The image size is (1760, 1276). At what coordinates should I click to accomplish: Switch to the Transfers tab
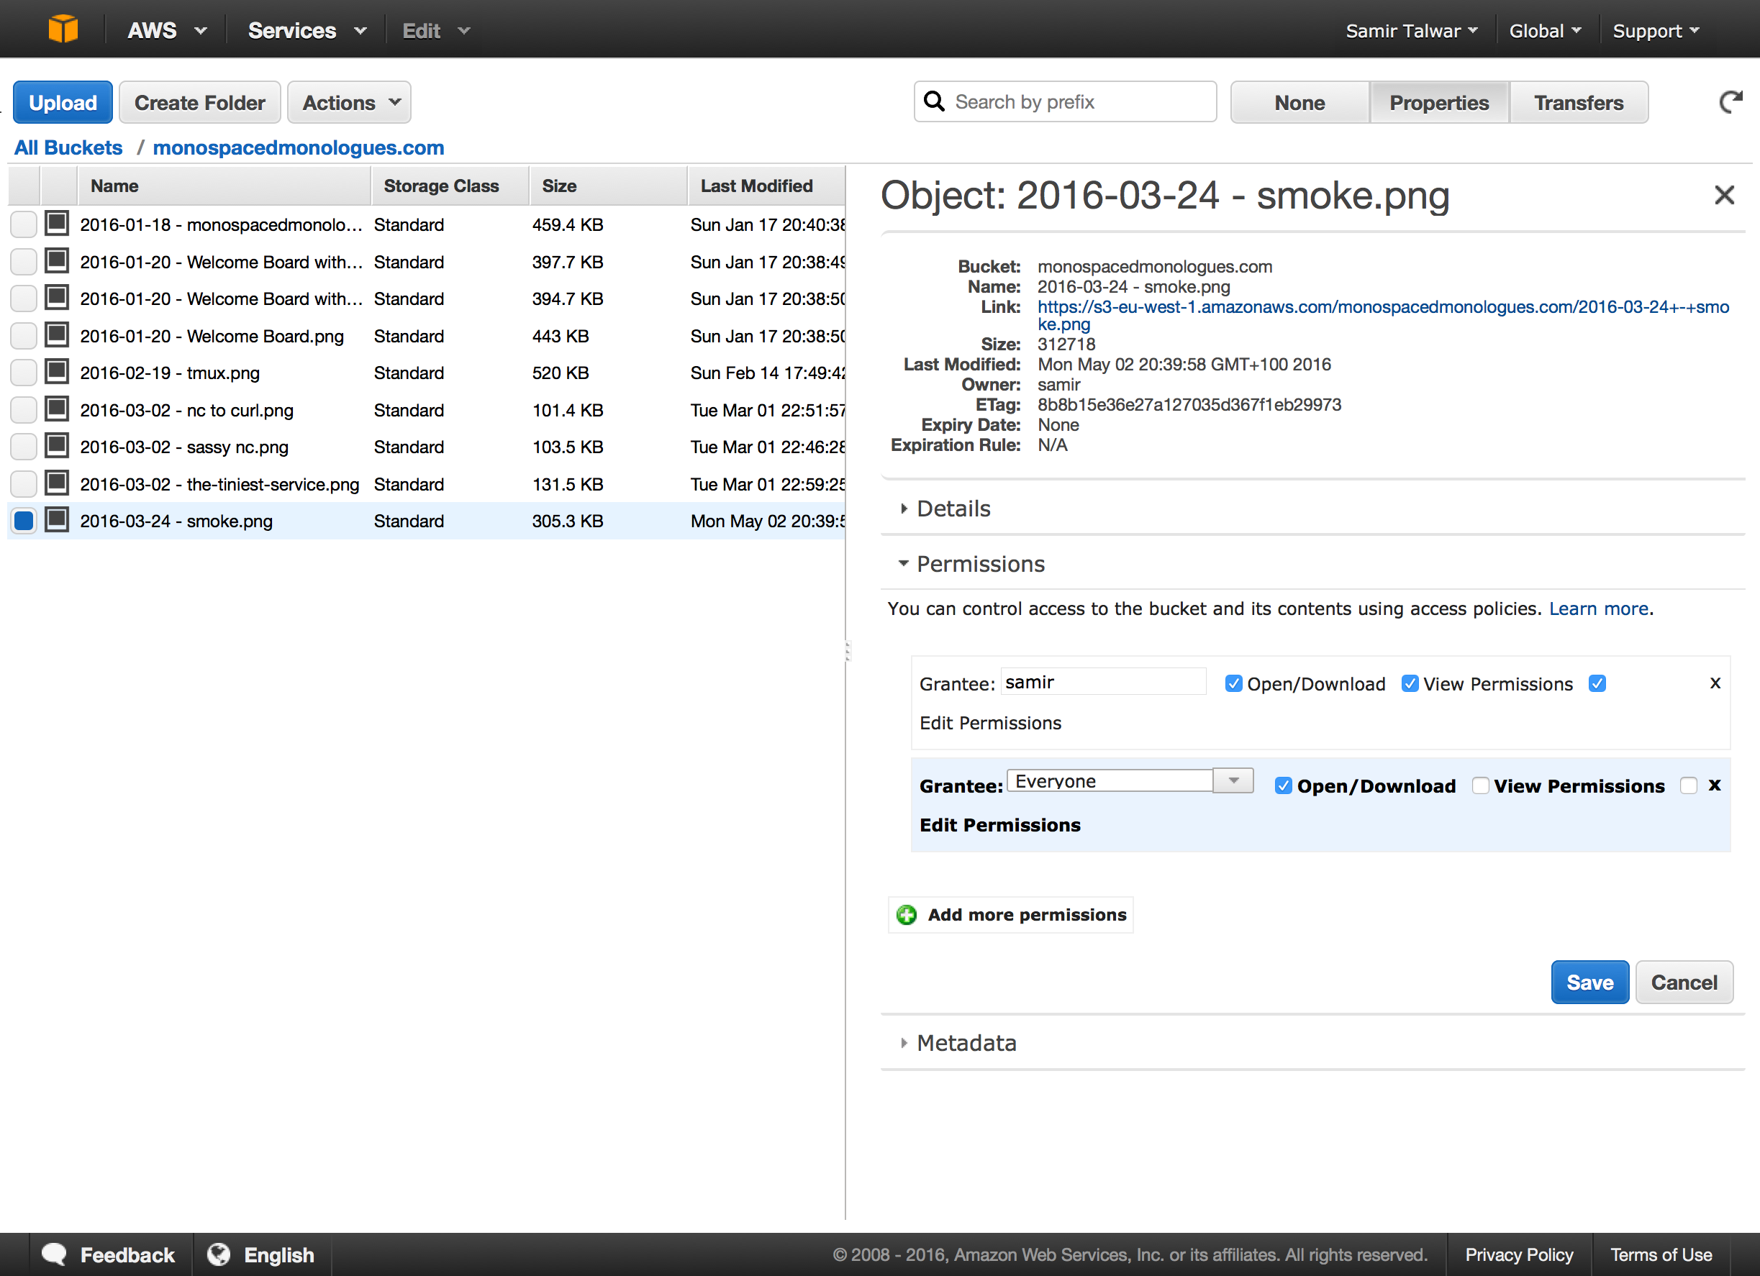coord(1578,102)
